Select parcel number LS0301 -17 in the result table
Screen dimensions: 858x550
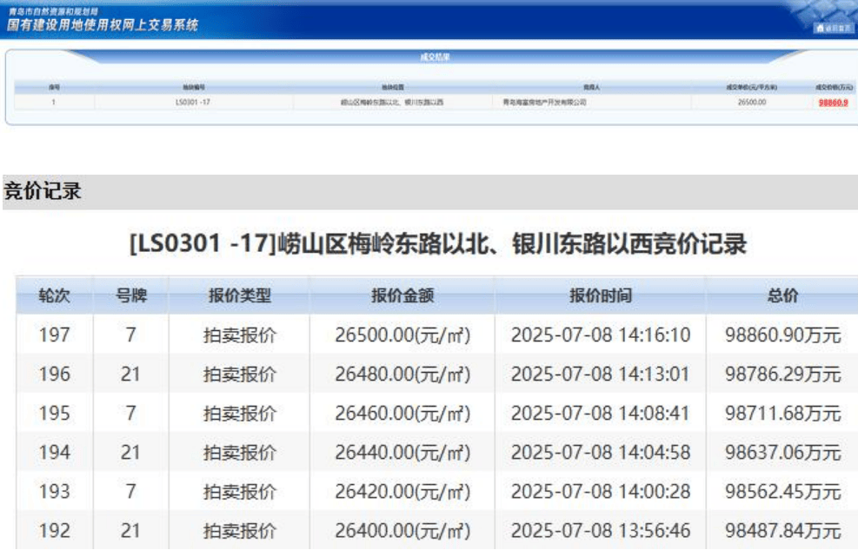[193, 103]
